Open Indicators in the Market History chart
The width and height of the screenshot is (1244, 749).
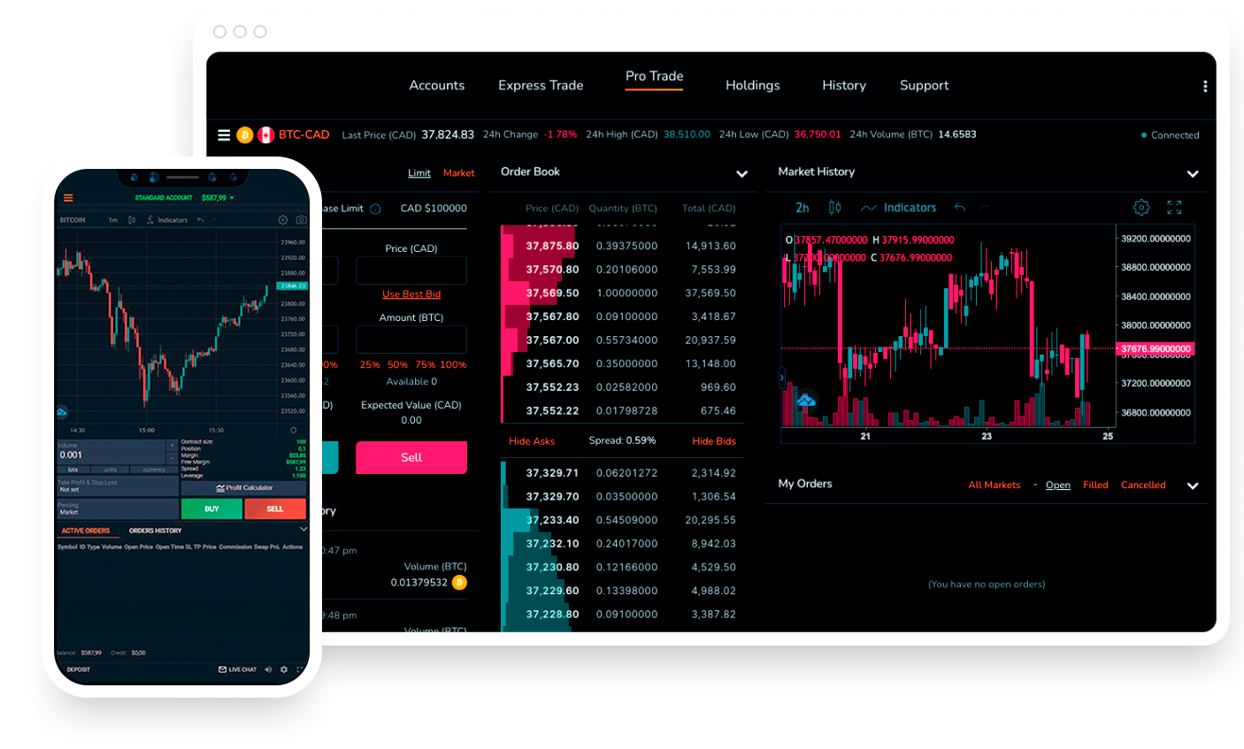click(898, 208)
